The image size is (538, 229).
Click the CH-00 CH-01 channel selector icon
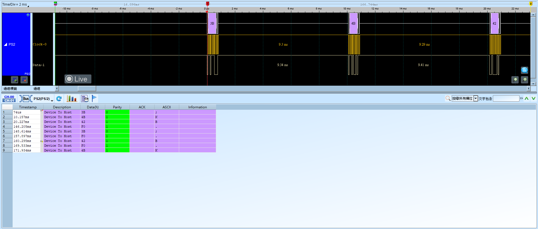pyautogui.click(x=9, y=99)
